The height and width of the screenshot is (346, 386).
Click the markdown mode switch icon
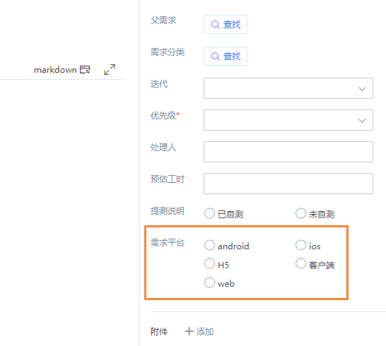click(x=85, y=70)
